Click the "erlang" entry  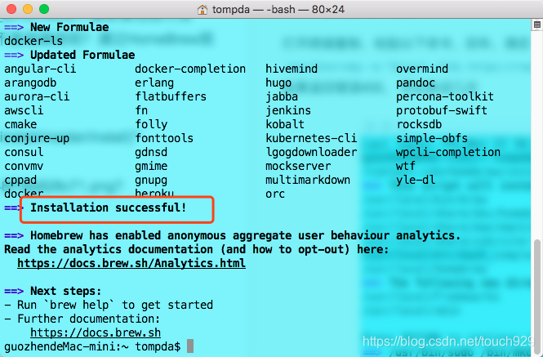(154, 83)
